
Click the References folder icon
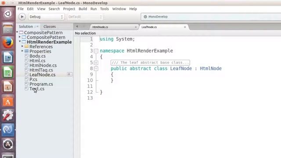tap(26, 46)
